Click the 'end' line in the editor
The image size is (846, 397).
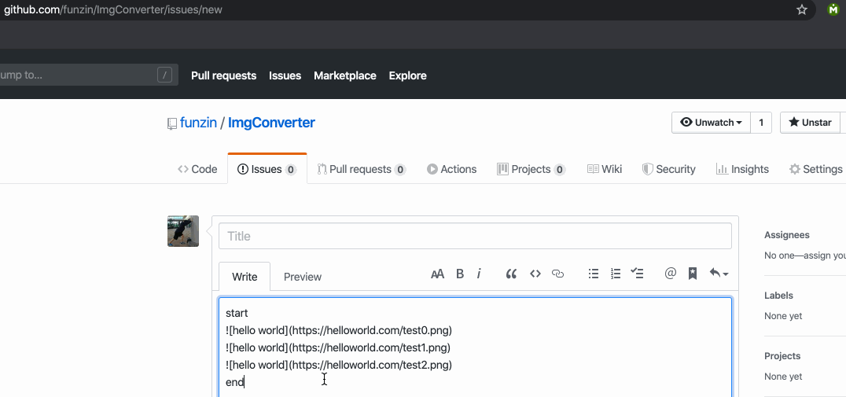pos(235,382)
